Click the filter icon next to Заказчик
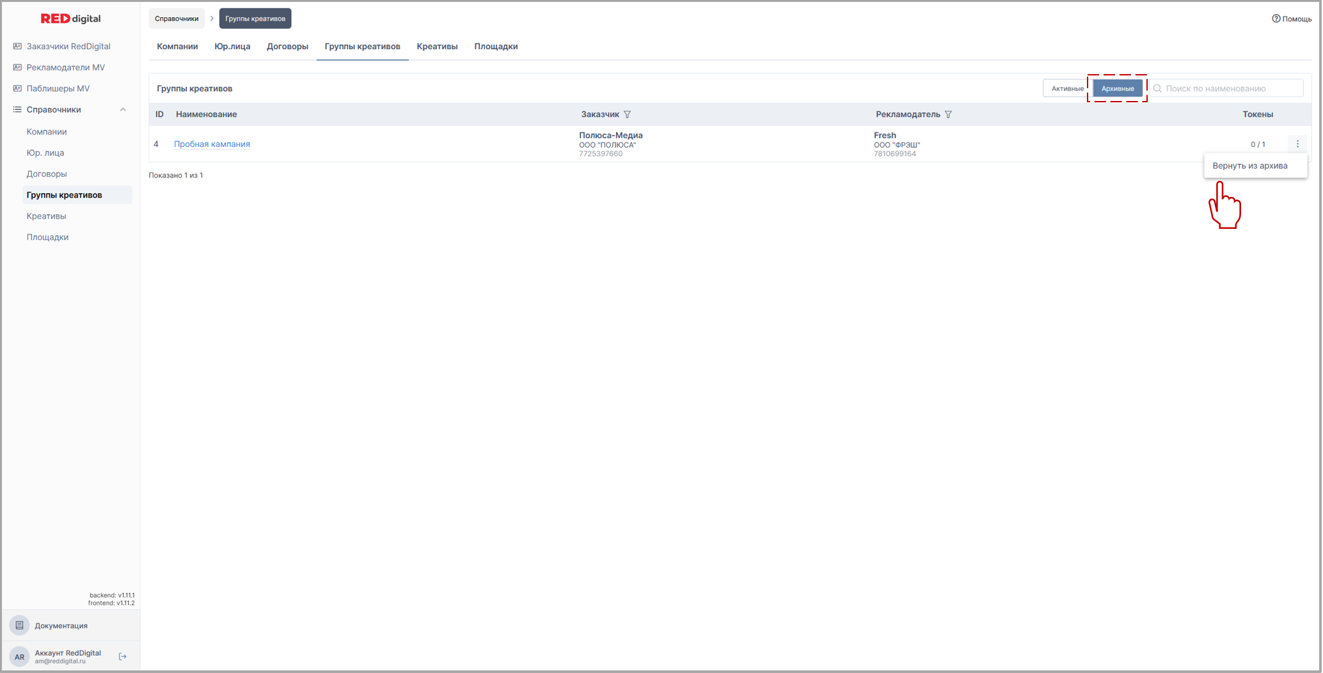 627,114
